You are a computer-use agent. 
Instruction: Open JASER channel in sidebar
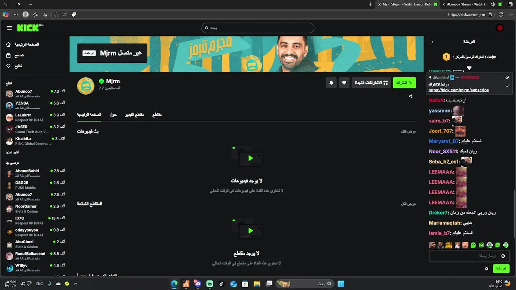point(35,129)
